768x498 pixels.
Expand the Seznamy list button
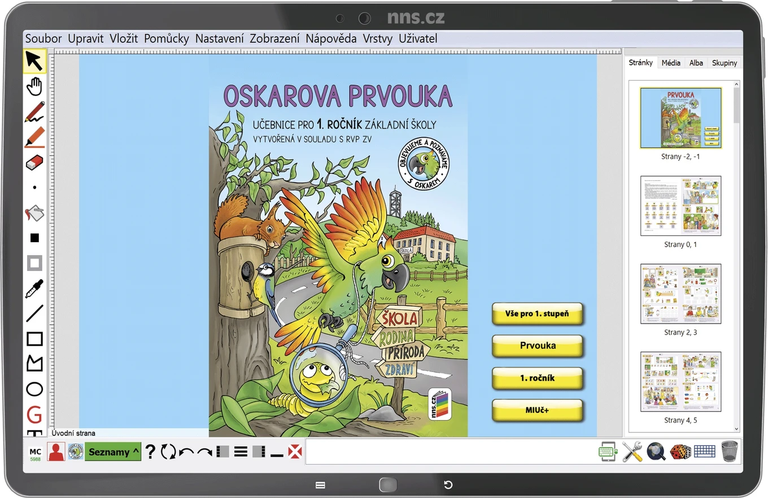[113, 452]
